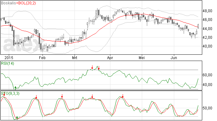The image size is (217, 121).
Task: Click the 44,00 price axis label
Action: 207,29
